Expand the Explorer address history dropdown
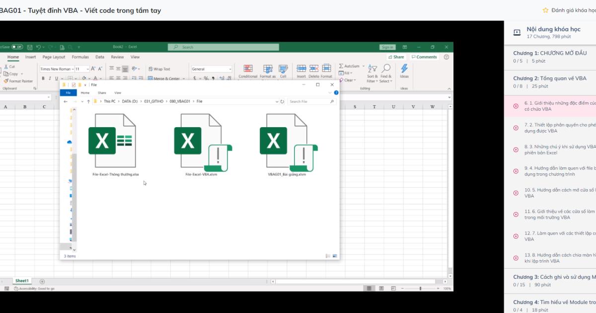 [x=277, y=101]
